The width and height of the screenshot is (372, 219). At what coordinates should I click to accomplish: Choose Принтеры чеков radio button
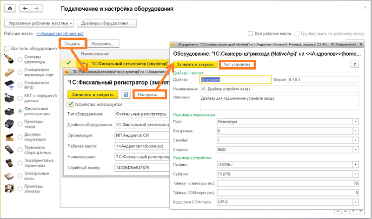pyautogui.click(x=20, y=124)
